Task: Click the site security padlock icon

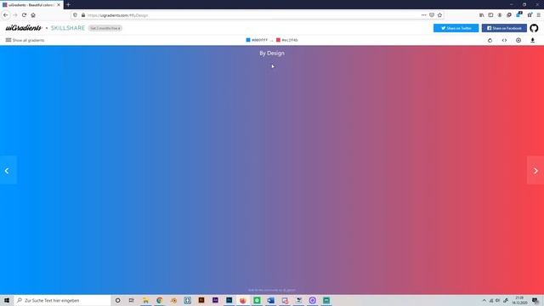Action: [x=83, y=15]
